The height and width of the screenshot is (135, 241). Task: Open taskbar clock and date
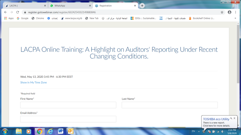tap(232, 132)
